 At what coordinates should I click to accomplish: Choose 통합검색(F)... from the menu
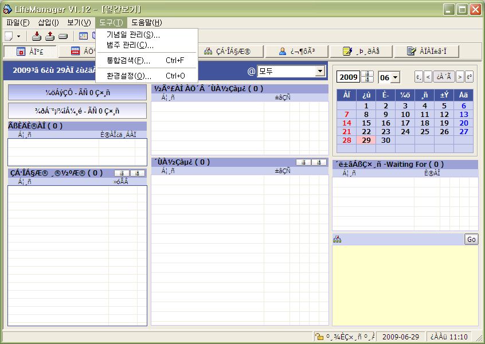(147, 60)
